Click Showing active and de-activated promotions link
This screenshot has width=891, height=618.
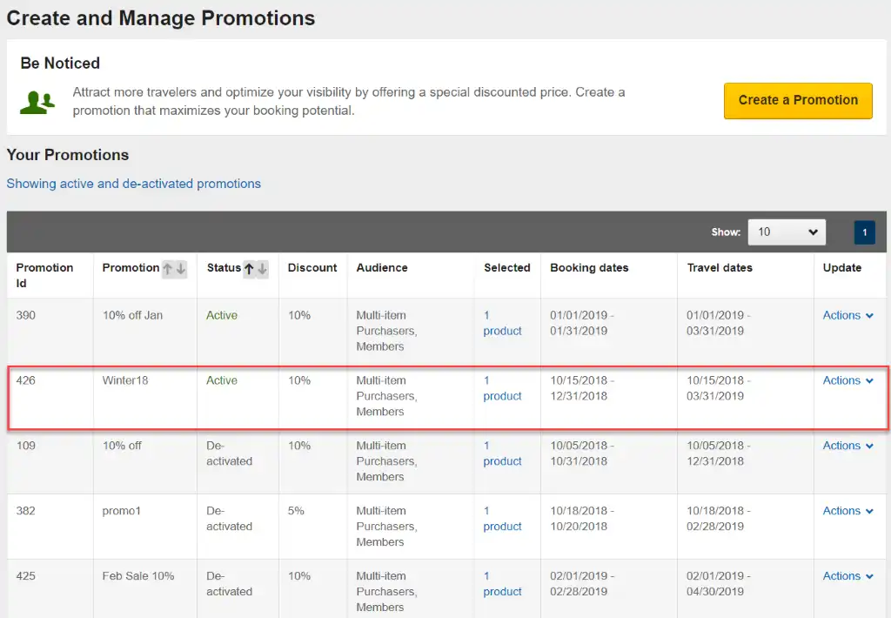tap(134, 184)
